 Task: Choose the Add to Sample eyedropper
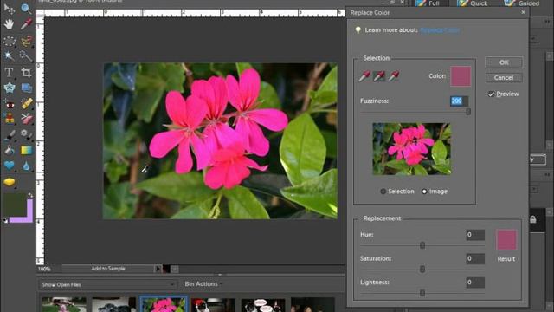(379, 75)
